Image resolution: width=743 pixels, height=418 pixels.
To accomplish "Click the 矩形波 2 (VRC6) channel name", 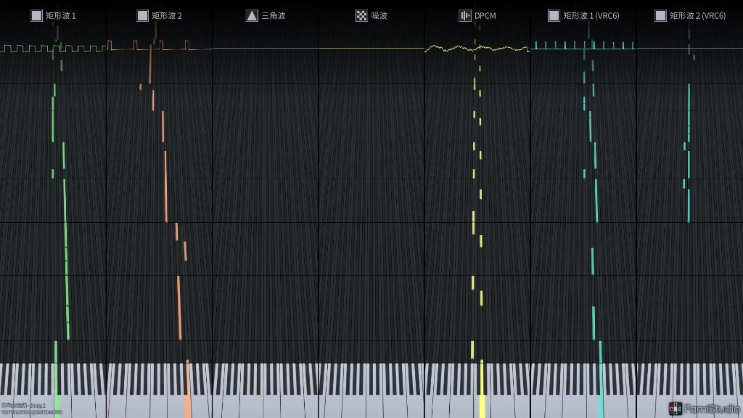I will (x=697, y=15).
